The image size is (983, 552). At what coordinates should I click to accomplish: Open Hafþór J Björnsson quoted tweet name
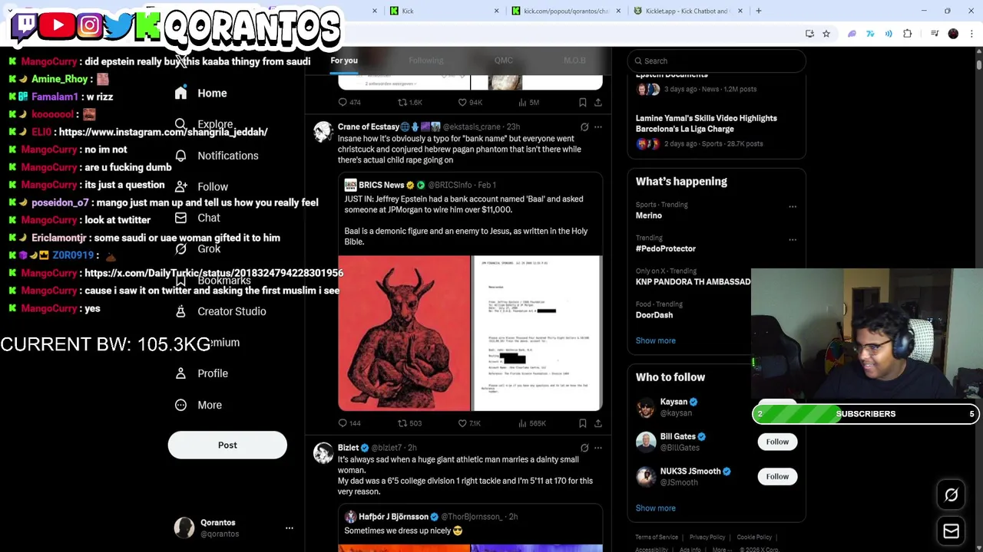tap(393, 517)
